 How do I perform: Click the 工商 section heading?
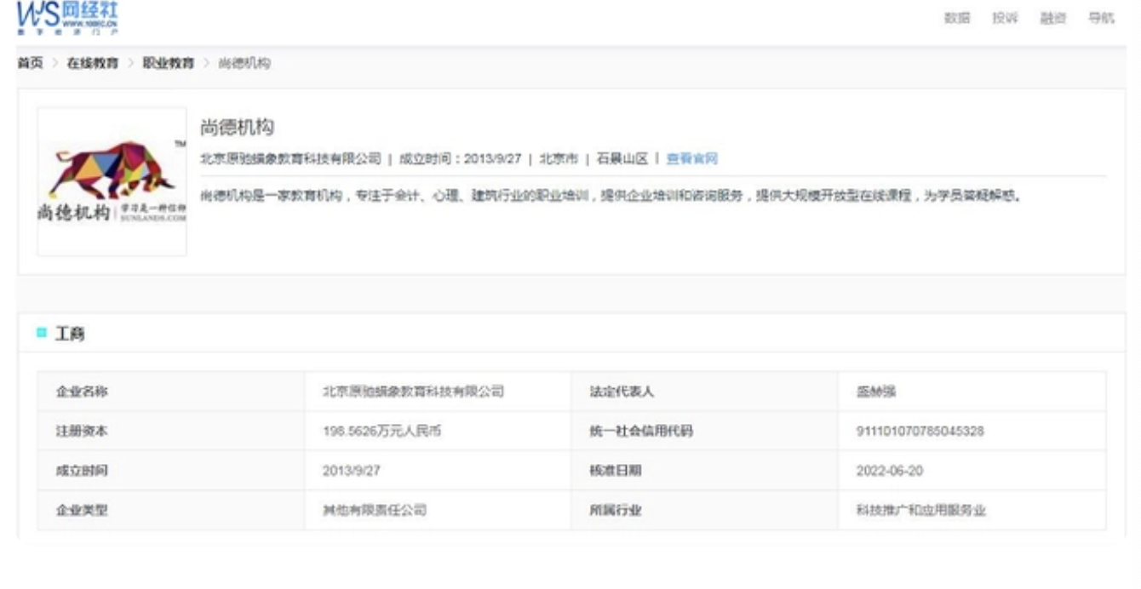[70, 334]
